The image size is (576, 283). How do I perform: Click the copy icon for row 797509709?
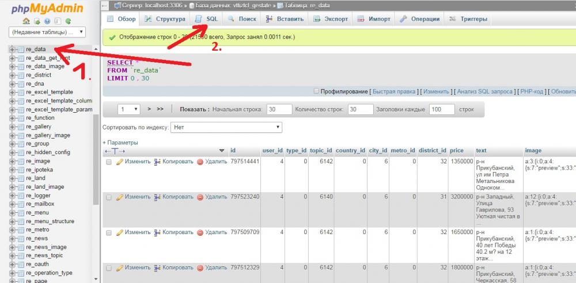(157, 232)
